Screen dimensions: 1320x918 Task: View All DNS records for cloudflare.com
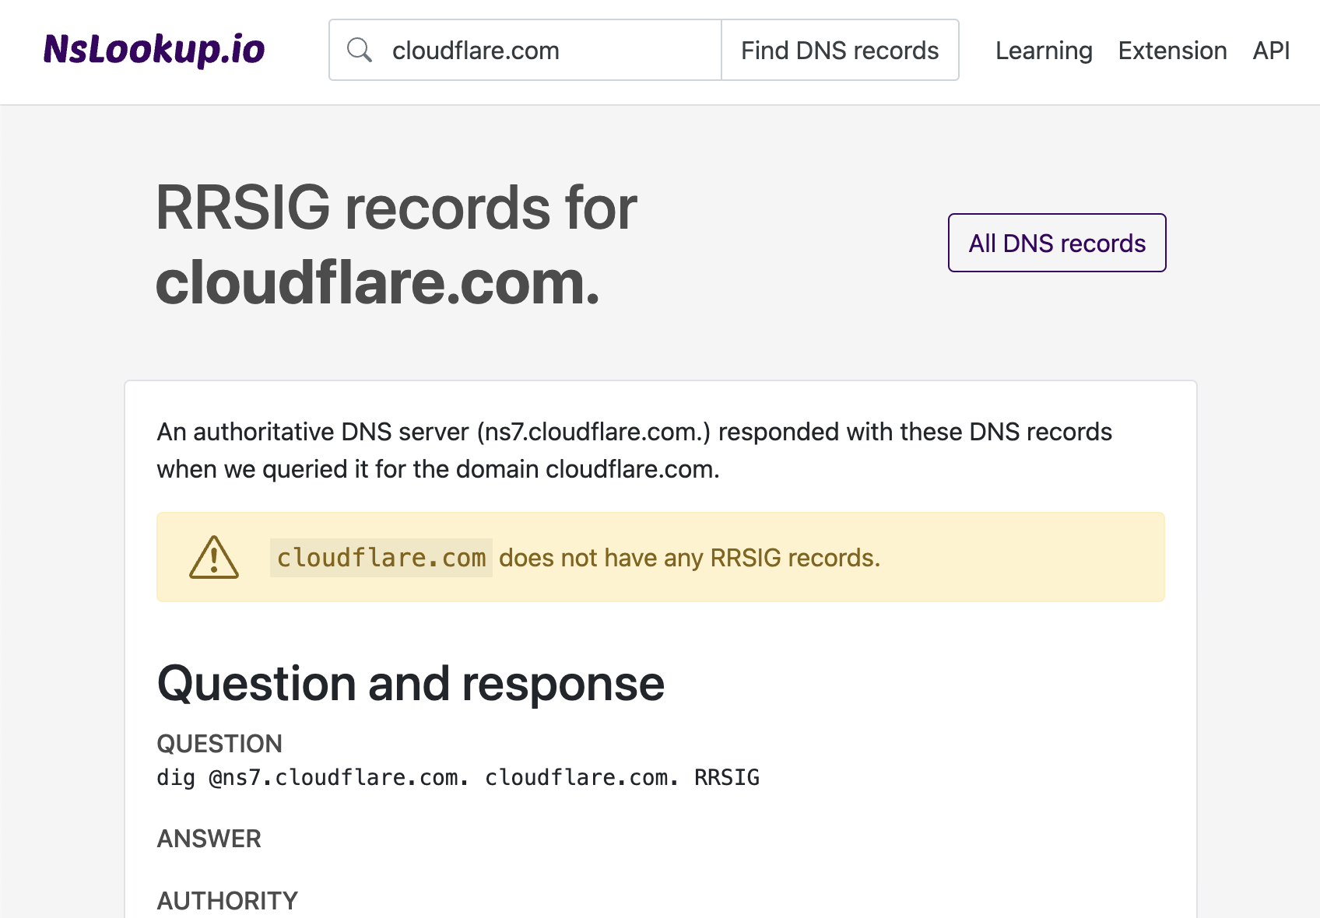coord(1056,243)
